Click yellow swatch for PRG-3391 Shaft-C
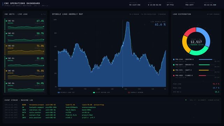This screenshot has height=126, width=224. [x=174, y=70]
